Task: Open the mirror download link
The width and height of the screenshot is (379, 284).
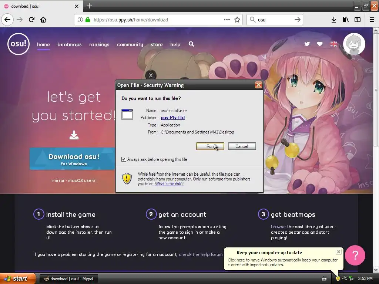Action: pos(58,180)
